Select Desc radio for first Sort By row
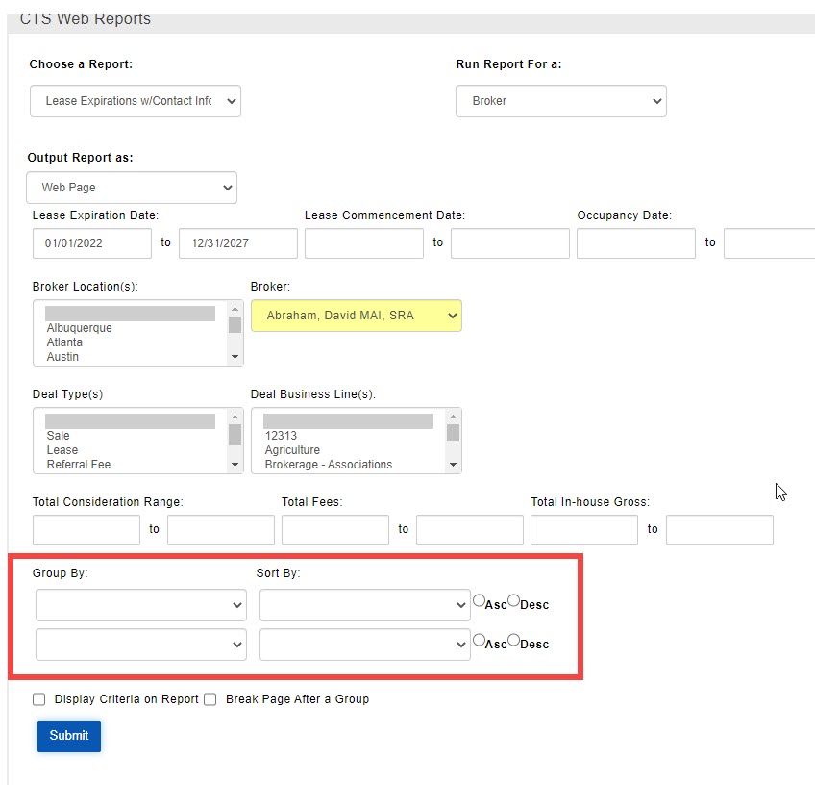This screenshot has height=785, width=815. tap(514, 601)
